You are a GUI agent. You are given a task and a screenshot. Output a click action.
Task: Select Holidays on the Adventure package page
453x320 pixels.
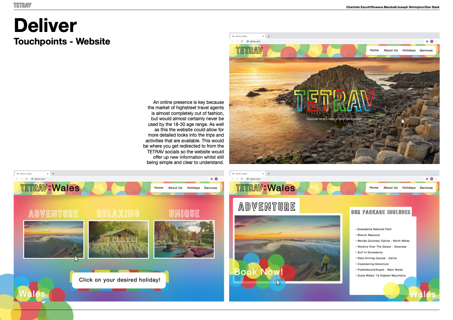pos(409,188)
